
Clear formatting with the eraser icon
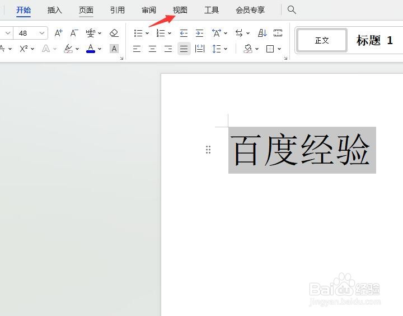point(114,33)
